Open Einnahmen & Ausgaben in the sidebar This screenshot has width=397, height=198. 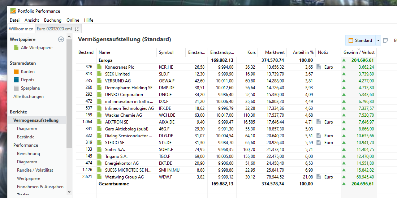(40, 187)
